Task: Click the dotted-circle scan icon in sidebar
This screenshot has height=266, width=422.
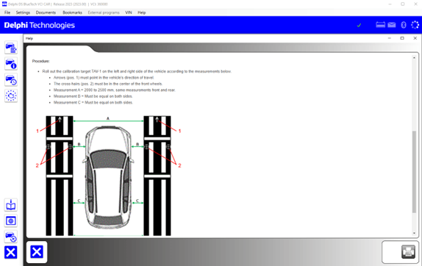Action: coord(11,96)
